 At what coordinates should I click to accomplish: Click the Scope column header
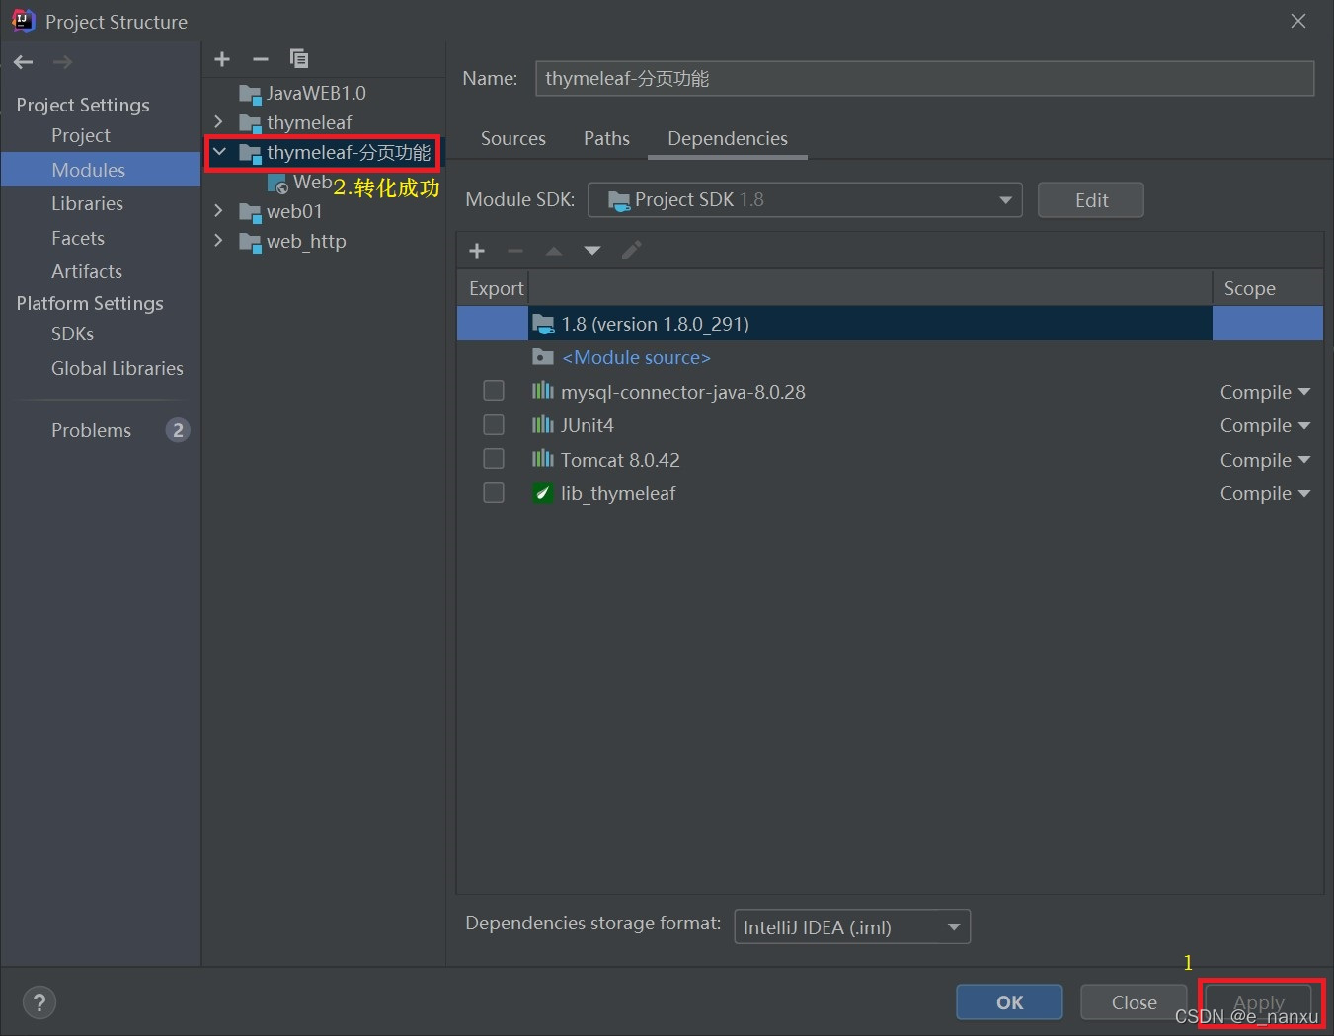[x=1268, y=288]
